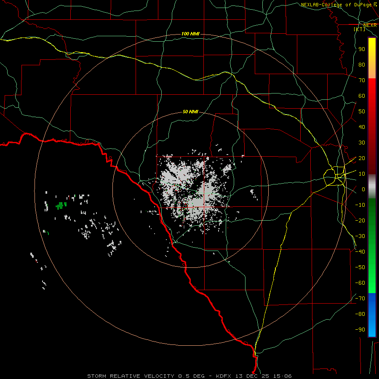Click the 50 NMI range ring label

pyautogui.click(x=190, y=112)
